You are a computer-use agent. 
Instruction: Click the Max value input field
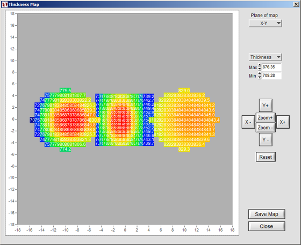coord(271,67)
